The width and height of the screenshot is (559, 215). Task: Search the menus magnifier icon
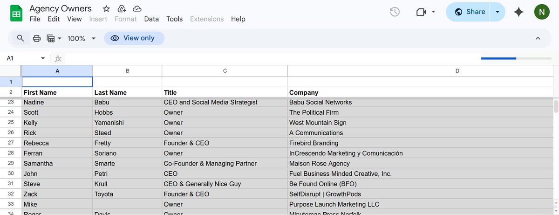point(20,38)
